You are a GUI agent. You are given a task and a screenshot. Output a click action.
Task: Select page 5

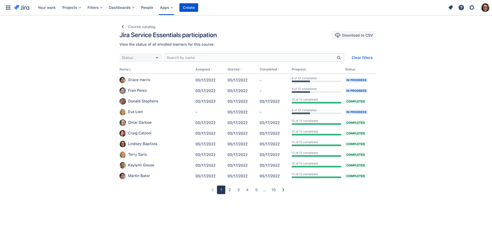click(256, 189)
